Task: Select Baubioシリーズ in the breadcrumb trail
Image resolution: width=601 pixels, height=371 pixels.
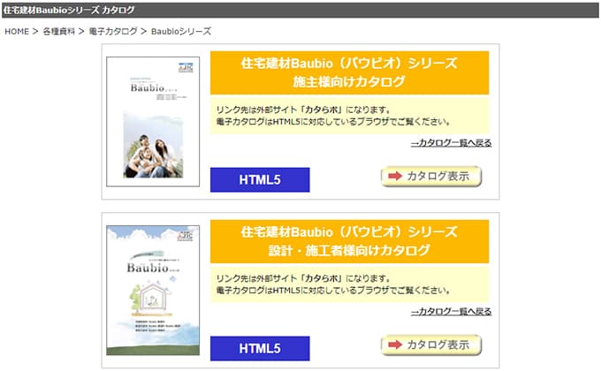Action: tap(181, 31)
